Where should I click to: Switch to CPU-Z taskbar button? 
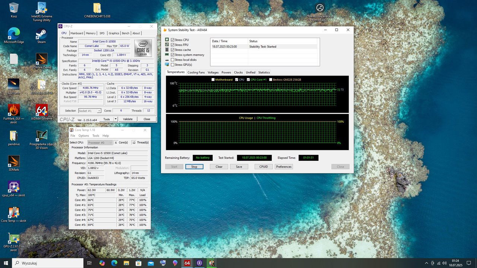(x=199, y=263)
